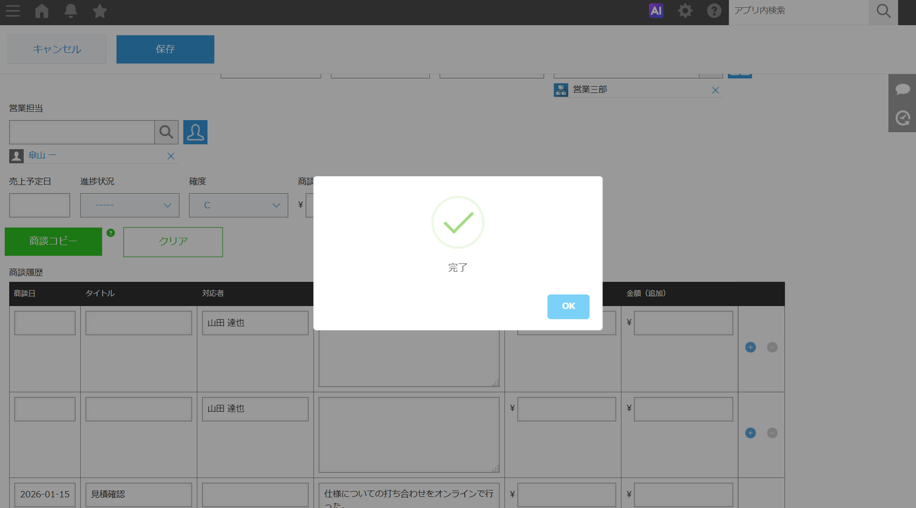Open the AI assistant icon
Viewport: 916px width, 508px height.
click(x=656, y=11)
